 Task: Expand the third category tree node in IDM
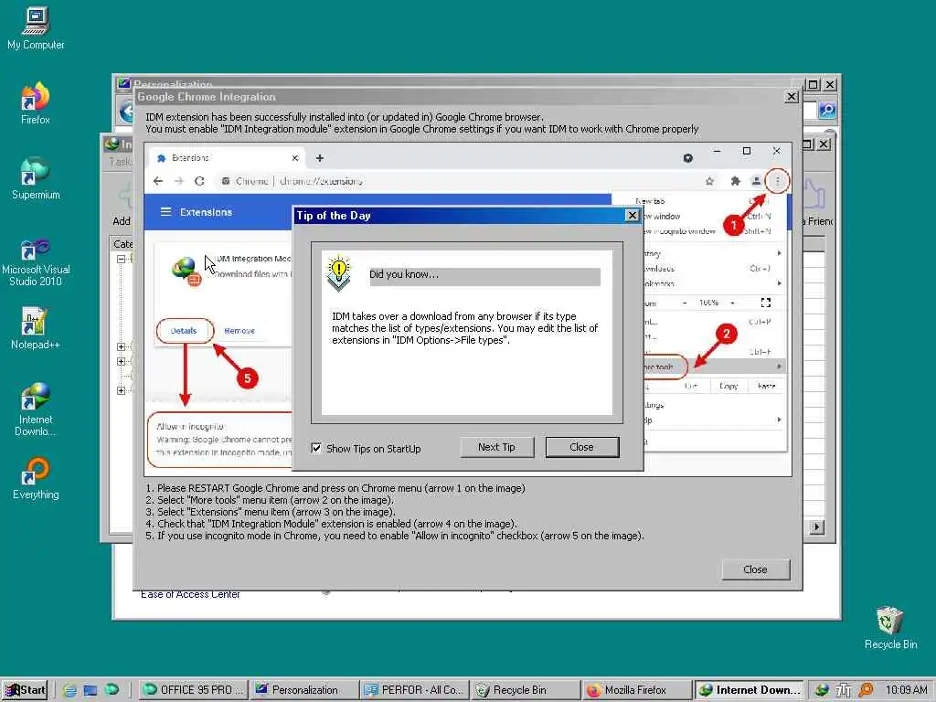[x=122, y=361]
